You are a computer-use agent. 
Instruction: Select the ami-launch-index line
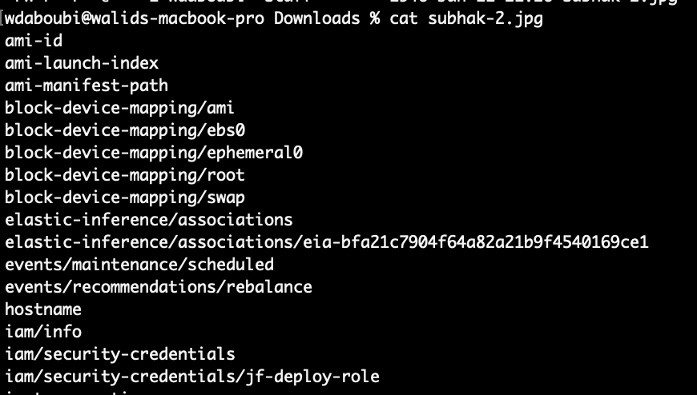pyautogui.click(x=82, y=62)
